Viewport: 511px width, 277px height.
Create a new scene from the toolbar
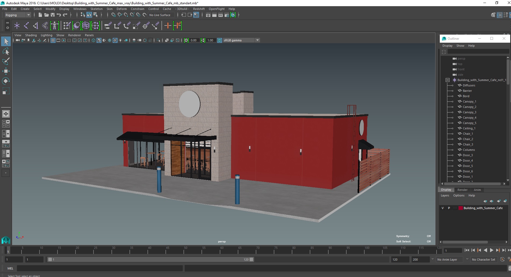click(40, 15)
